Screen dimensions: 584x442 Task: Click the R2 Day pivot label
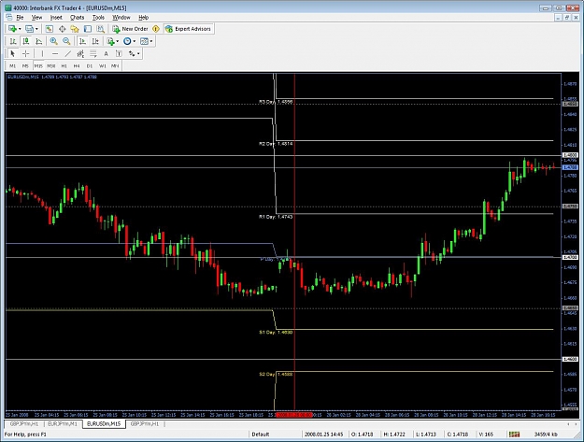276,143
